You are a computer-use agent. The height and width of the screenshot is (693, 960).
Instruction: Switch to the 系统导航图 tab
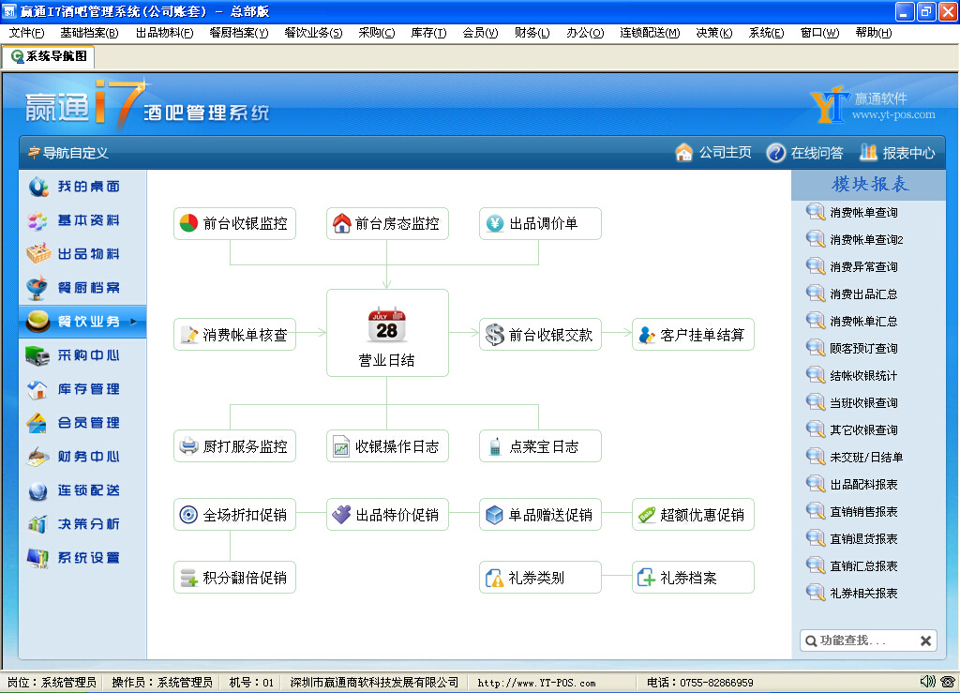[49, 56]
